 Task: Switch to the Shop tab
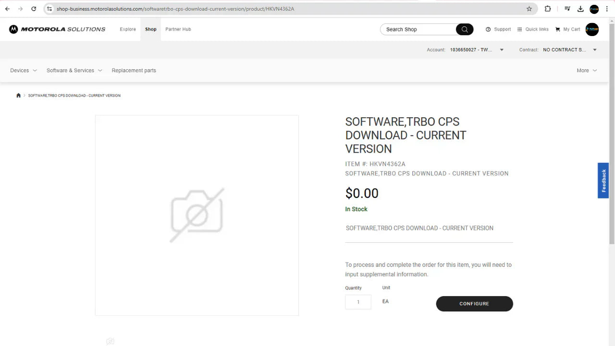point(150,29)
